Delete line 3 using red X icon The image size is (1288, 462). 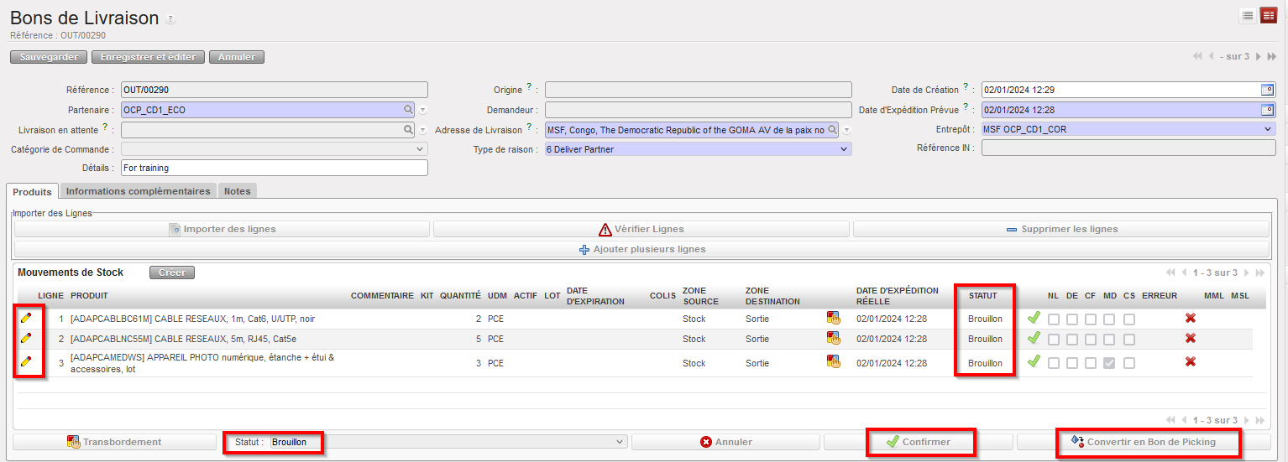tap(1190, 362)
